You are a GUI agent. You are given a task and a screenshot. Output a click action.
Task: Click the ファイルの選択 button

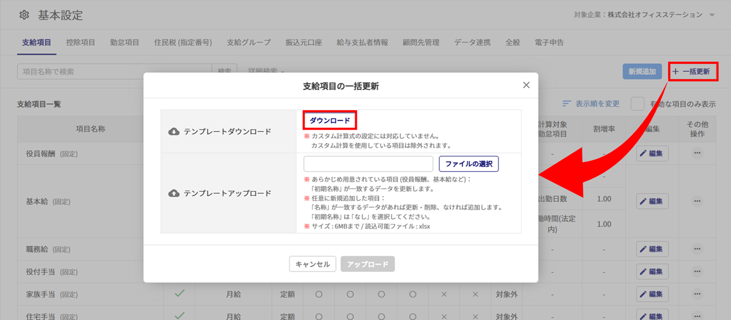point(468,164)
